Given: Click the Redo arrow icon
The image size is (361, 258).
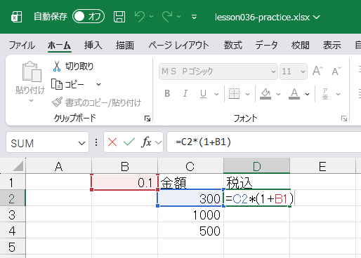Looking at the screenshot, I should tap(167, 17).
